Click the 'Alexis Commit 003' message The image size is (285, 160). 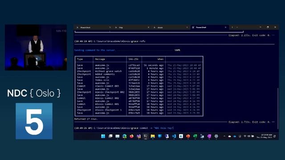[x=107, y=86]
